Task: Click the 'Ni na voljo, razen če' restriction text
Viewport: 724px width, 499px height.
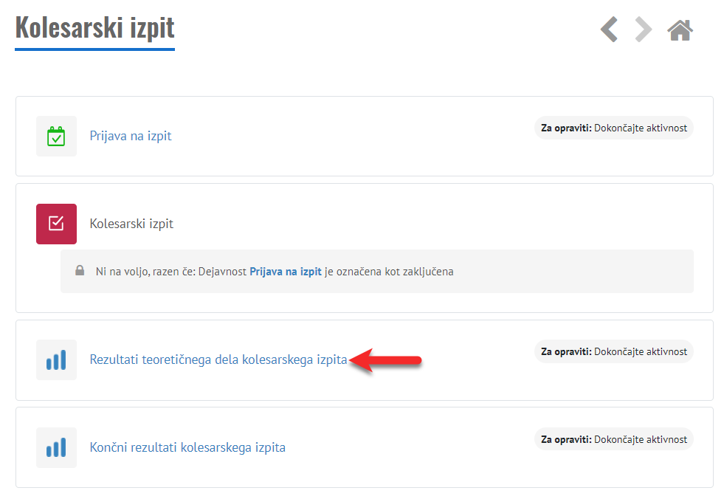Action: point(146,271)
